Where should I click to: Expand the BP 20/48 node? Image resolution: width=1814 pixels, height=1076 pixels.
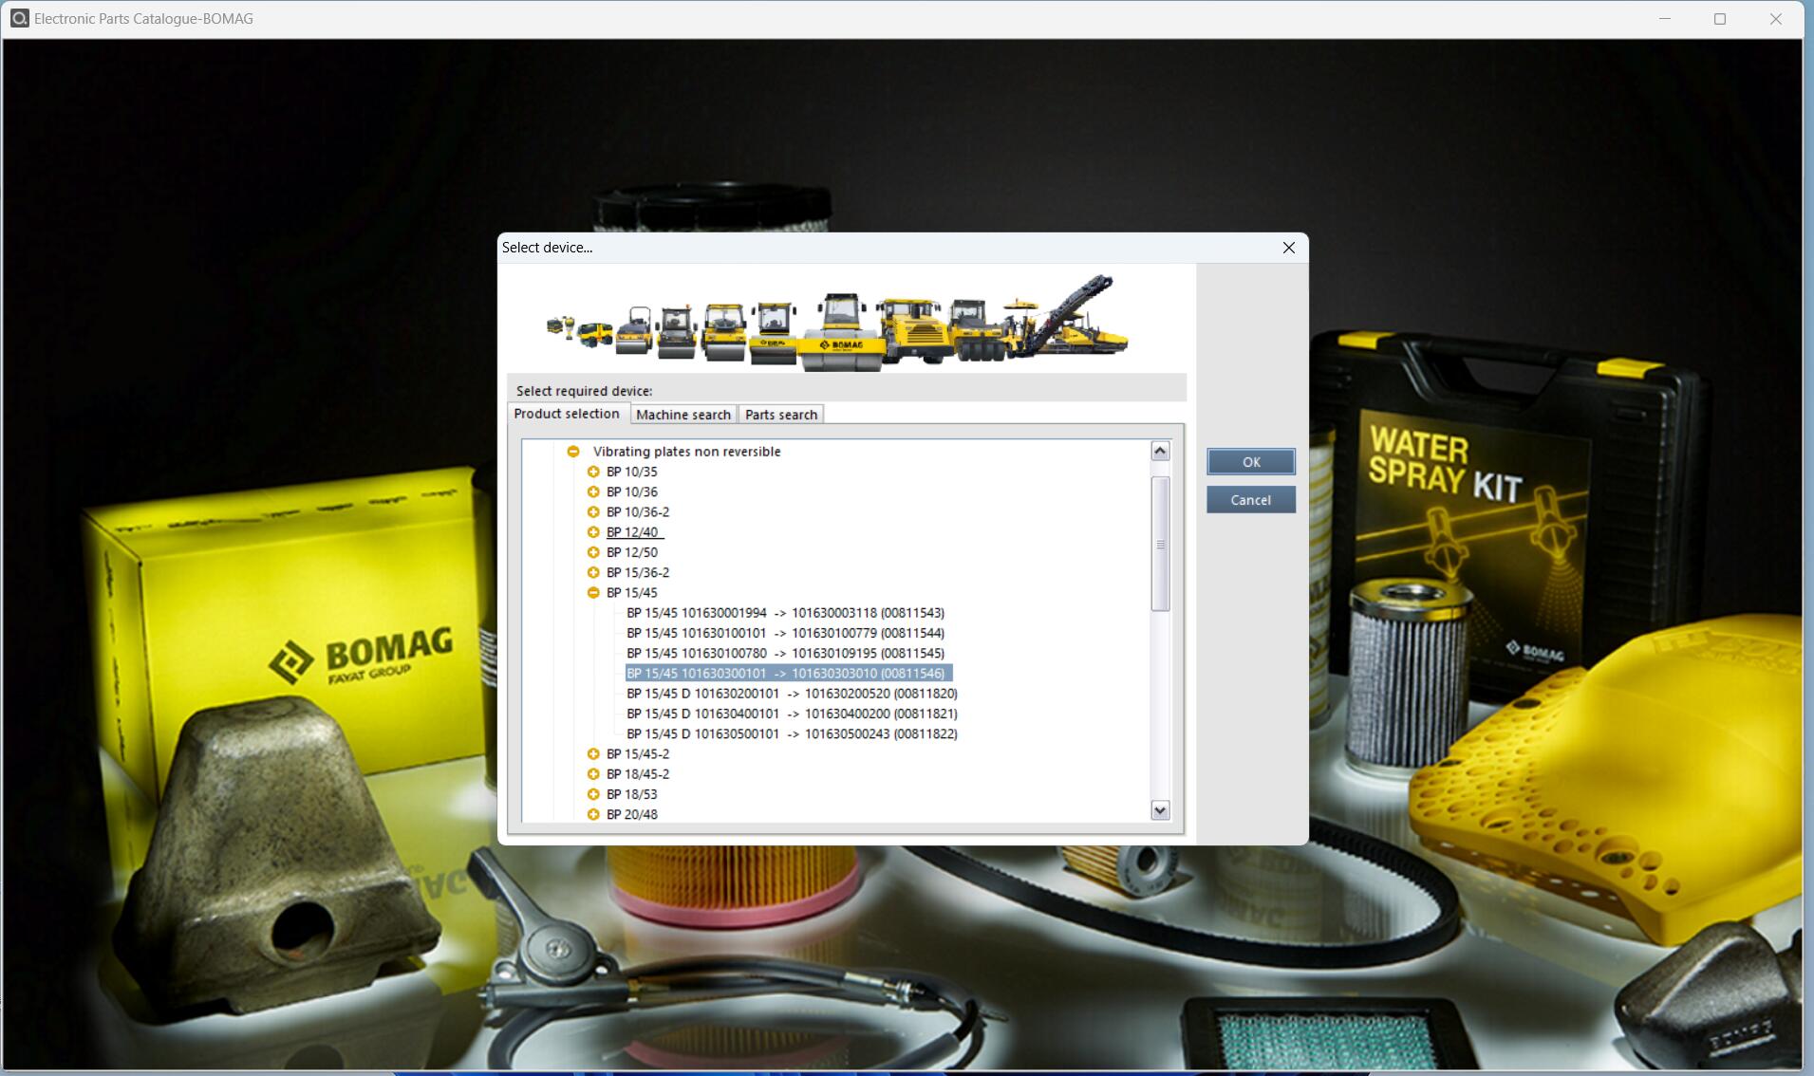(x=593, y=814)
